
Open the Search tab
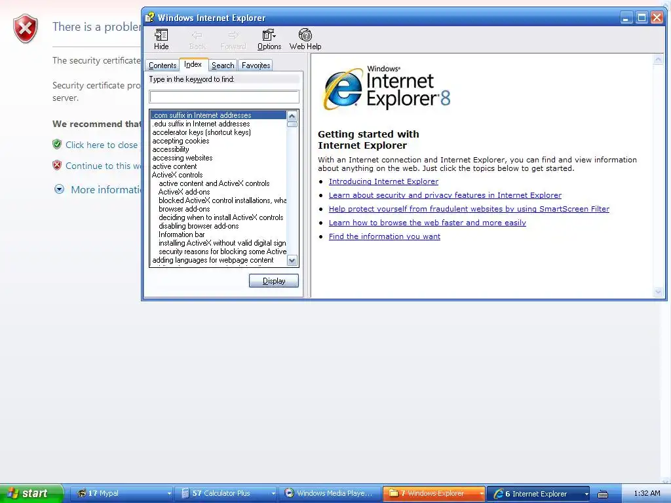point(223,65)
